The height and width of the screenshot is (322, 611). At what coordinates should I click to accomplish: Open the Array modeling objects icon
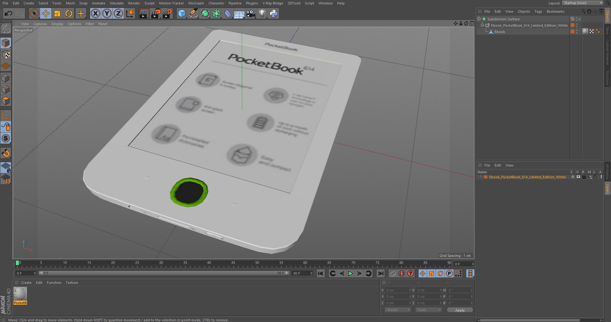pyautogui.click(x=216, y=13)
